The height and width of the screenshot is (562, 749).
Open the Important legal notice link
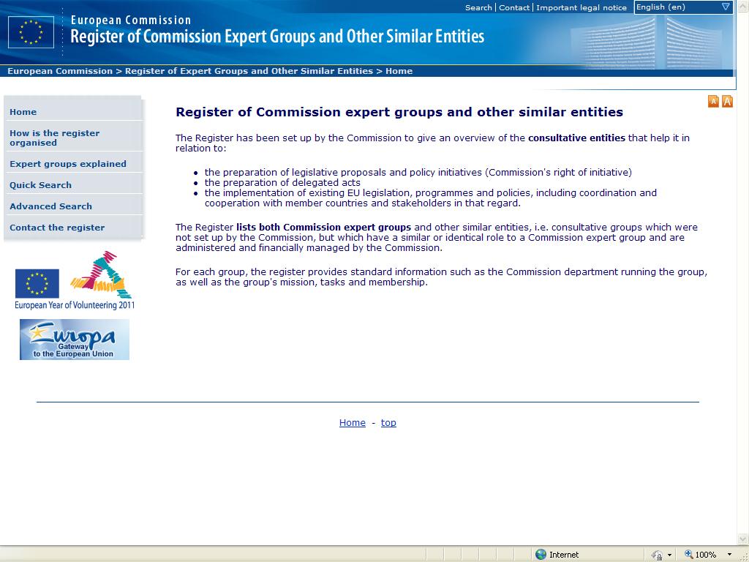(581, 7)
